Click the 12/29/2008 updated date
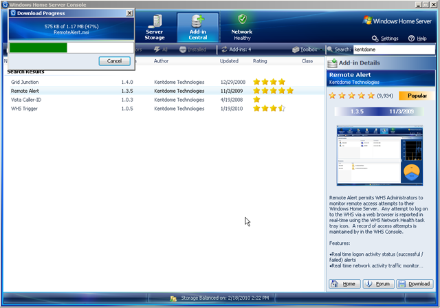This screenshot has height=308, width=440. pyautogui.click(x=233, y=82)
